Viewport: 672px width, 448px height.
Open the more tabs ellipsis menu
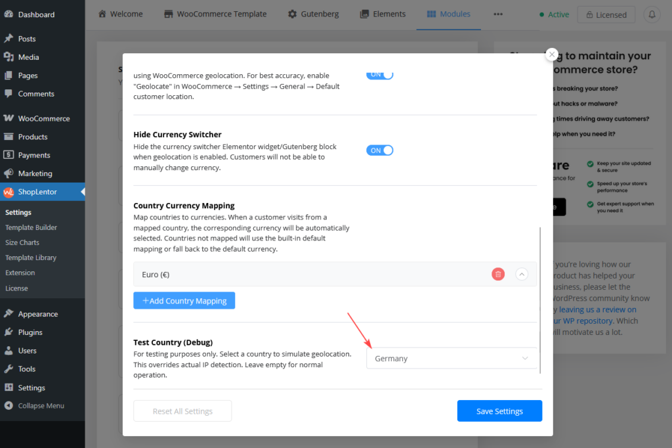[498, 14]
